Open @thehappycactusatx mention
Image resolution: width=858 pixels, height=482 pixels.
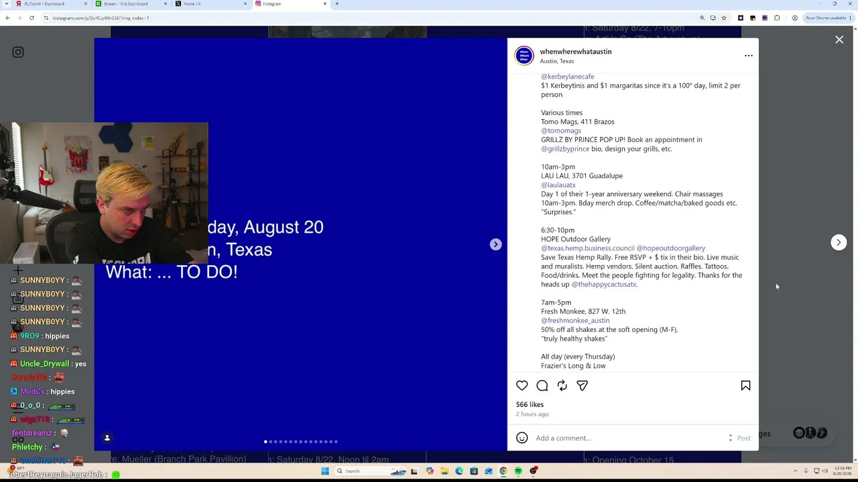604,285
